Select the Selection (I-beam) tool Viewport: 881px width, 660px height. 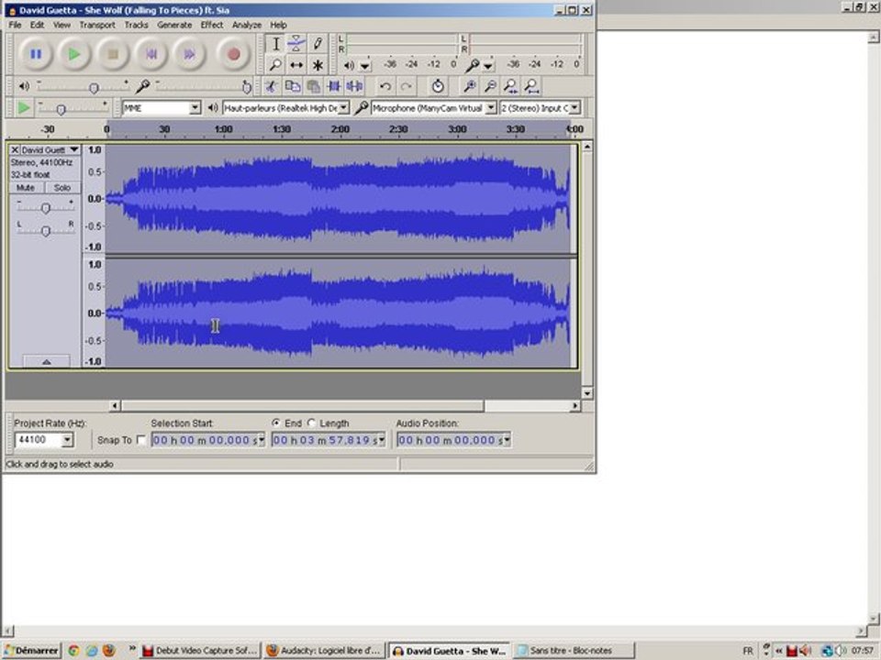[276, 44]
